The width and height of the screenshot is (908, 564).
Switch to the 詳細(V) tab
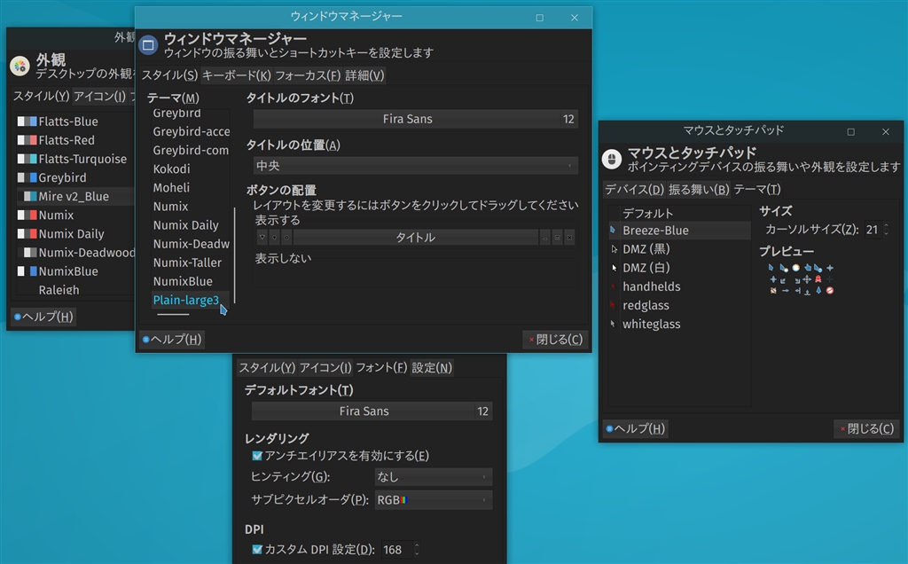click(x=364, y=75)
